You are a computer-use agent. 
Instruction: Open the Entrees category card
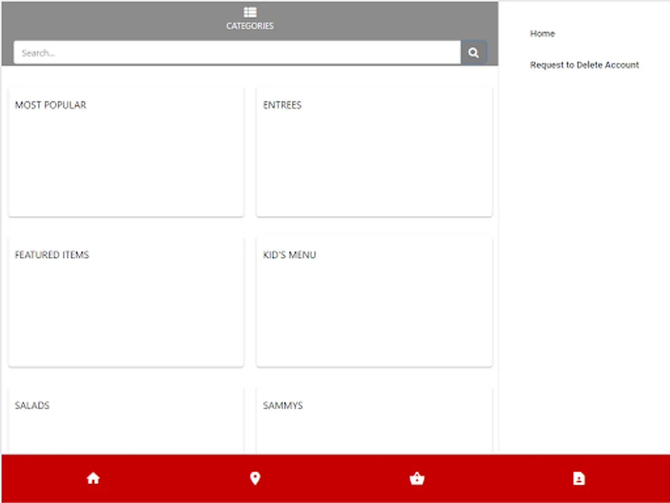point(374,152)
